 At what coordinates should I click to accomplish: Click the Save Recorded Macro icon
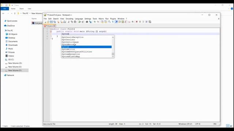pyautogui.click(x=150, y=22)
